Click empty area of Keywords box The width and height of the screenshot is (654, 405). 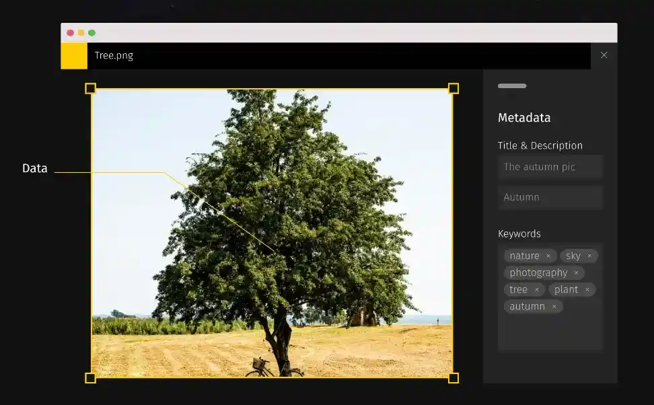pos(550,332)
